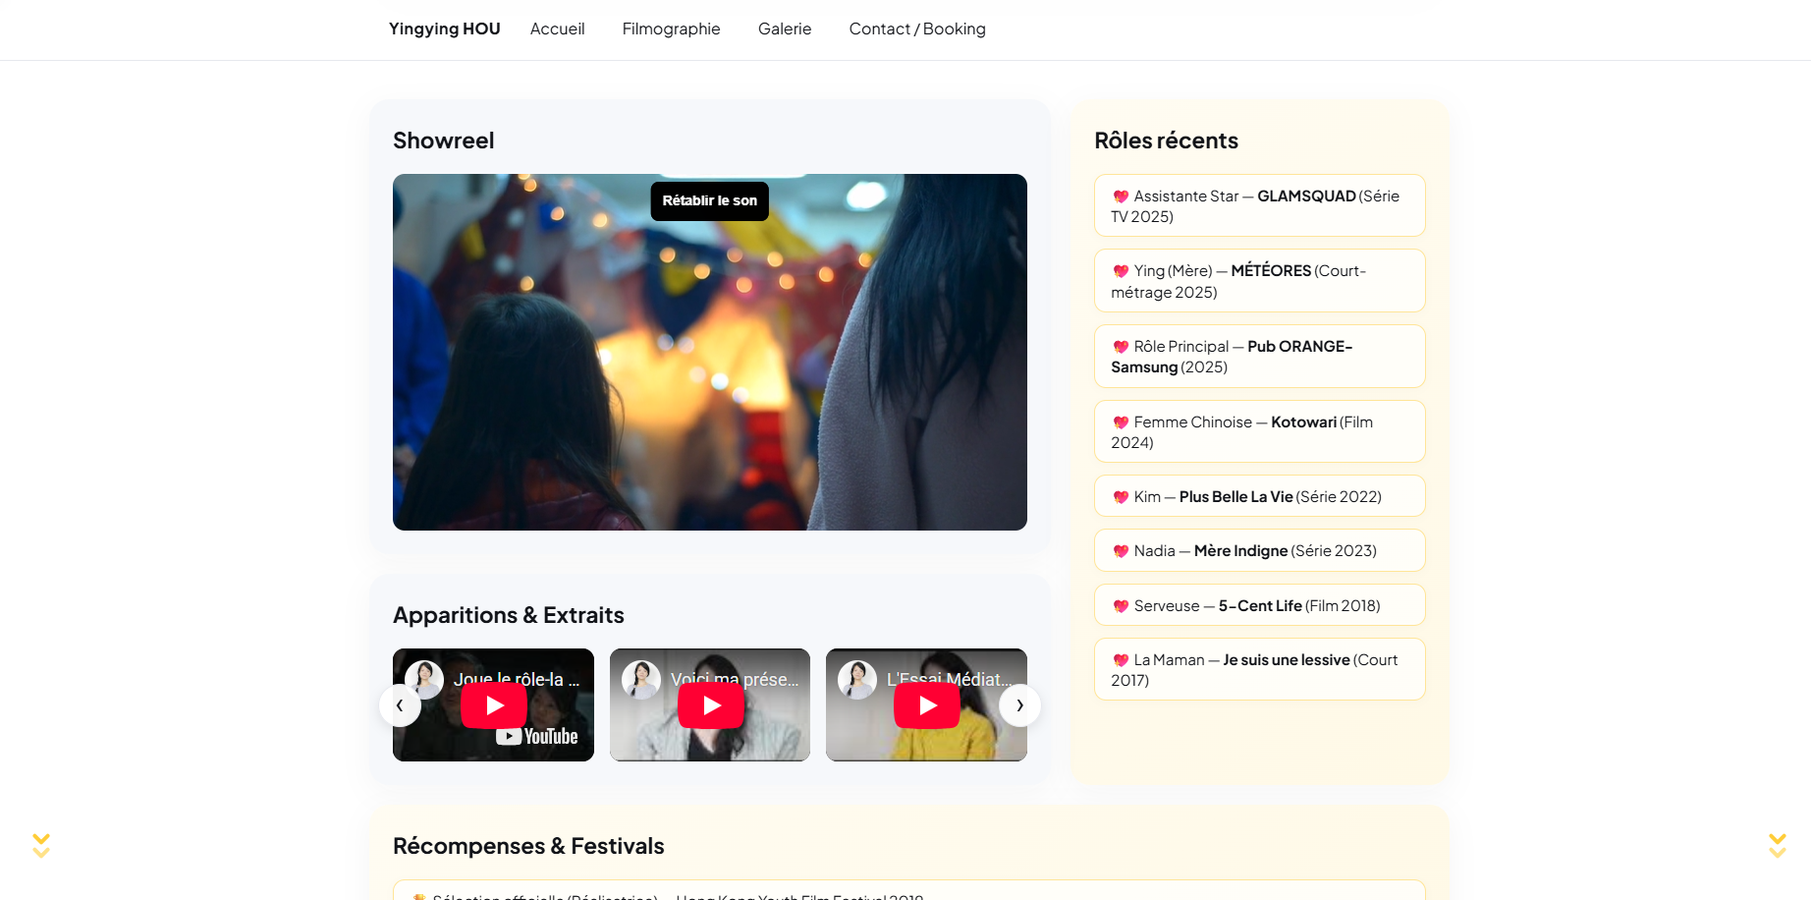Play the 'Voici ma prése...' video

711,705
